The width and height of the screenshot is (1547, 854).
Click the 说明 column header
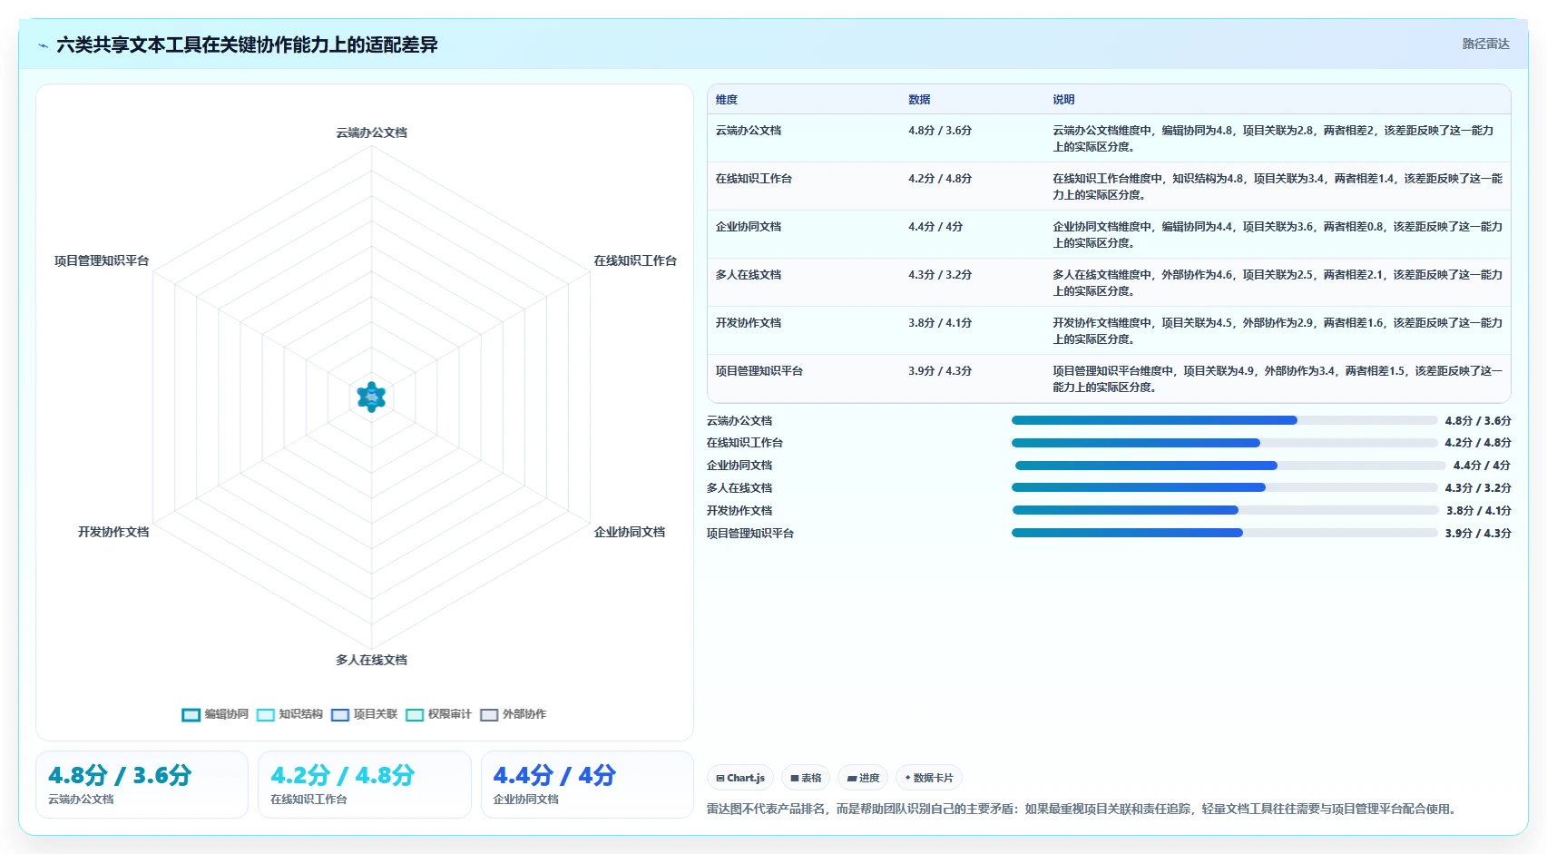[x=1063, y=100]
